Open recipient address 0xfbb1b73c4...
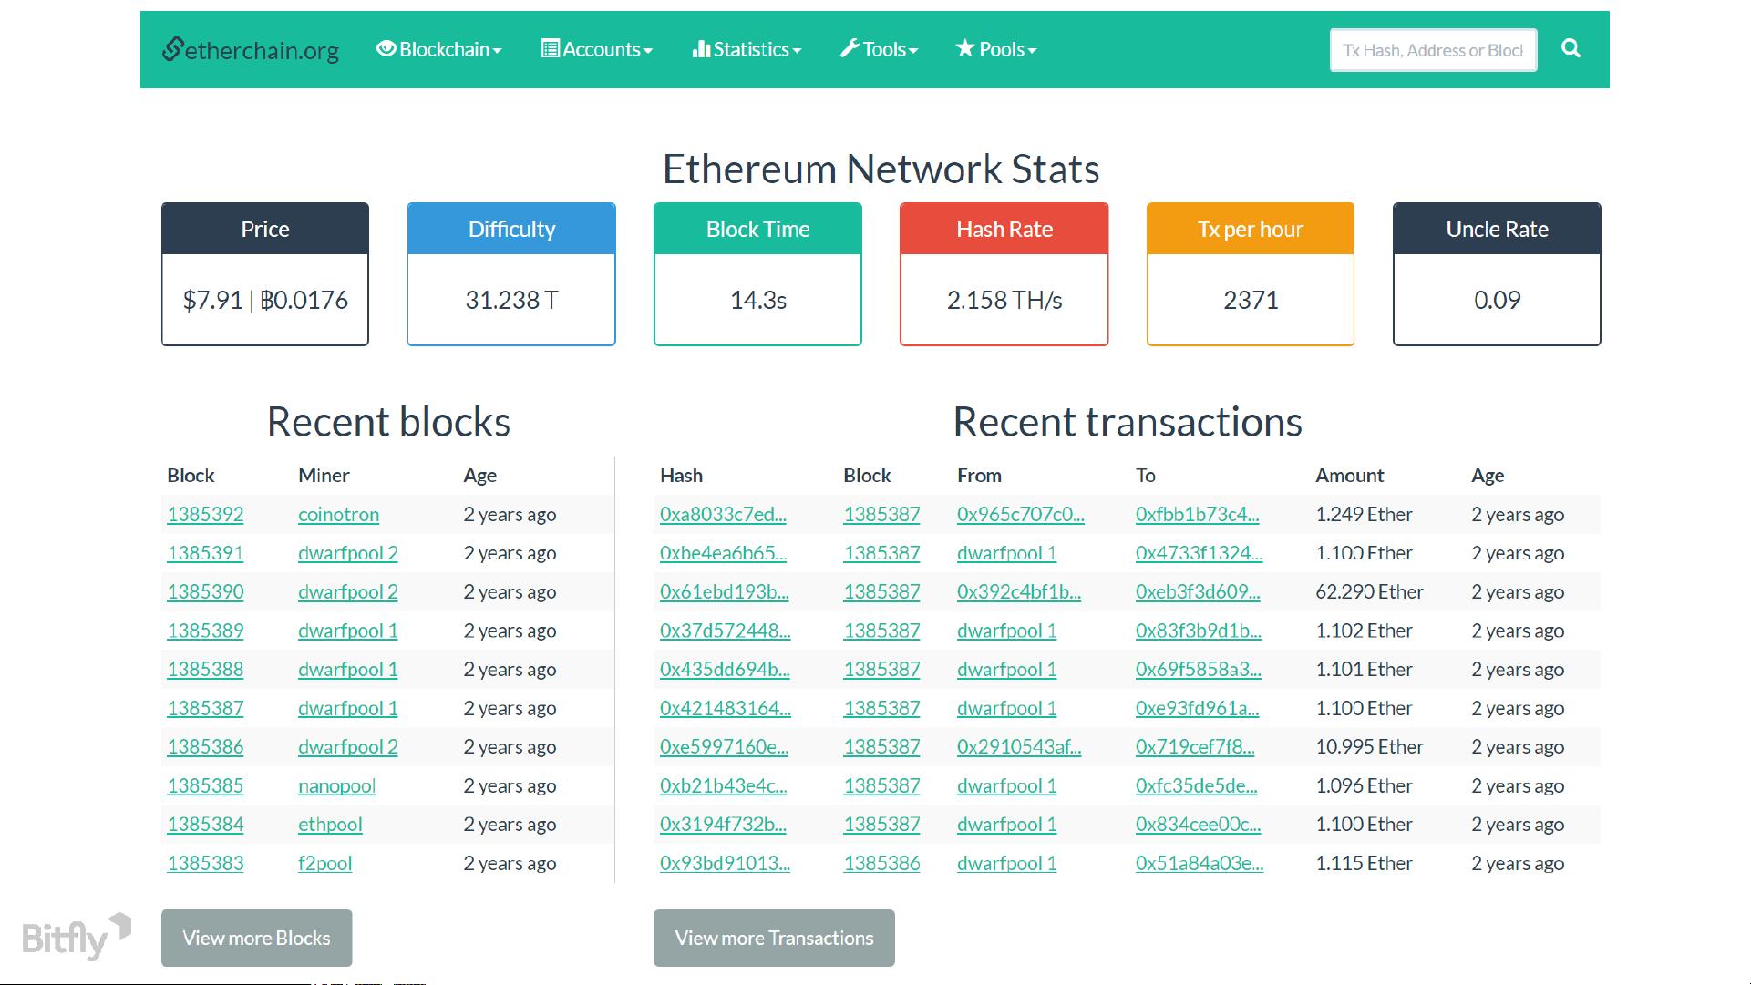This screenshot has width=1751, height=985. [x=1197, y=514]
